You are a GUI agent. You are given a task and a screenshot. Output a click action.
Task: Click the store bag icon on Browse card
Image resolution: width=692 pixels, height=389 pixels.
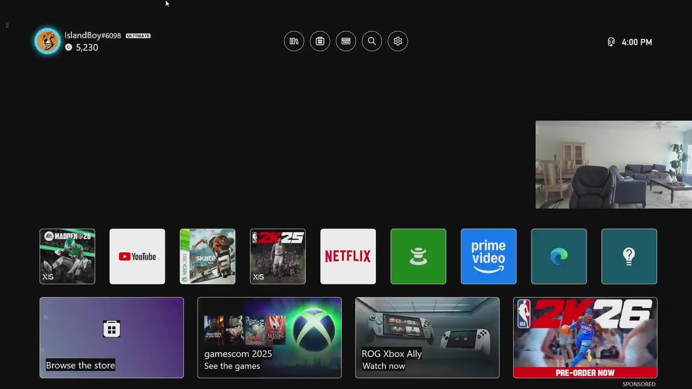pos(111,328)
